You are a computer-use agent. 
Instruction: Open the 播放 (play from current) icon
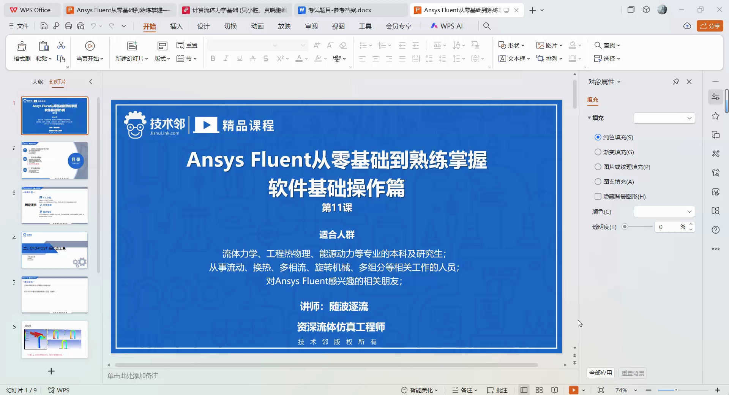pyautogui.click(x=90, y=46)
